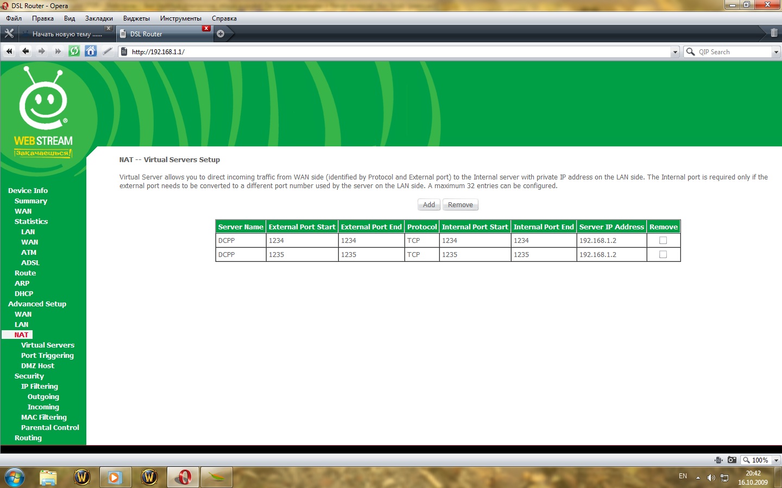Screen dimensions: 782x488
Task: Open the Opera panels wrench icon
Action: coord(9,34)
